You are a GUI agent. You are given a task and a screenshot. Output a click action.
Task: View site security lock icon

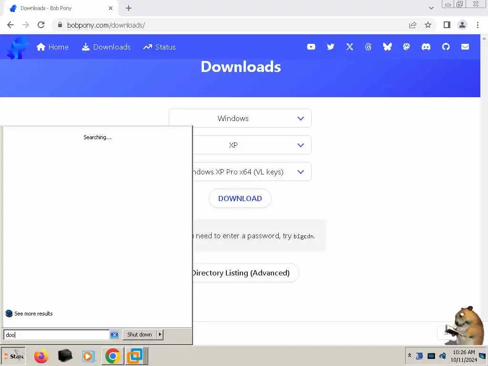[x=60, y=25]
